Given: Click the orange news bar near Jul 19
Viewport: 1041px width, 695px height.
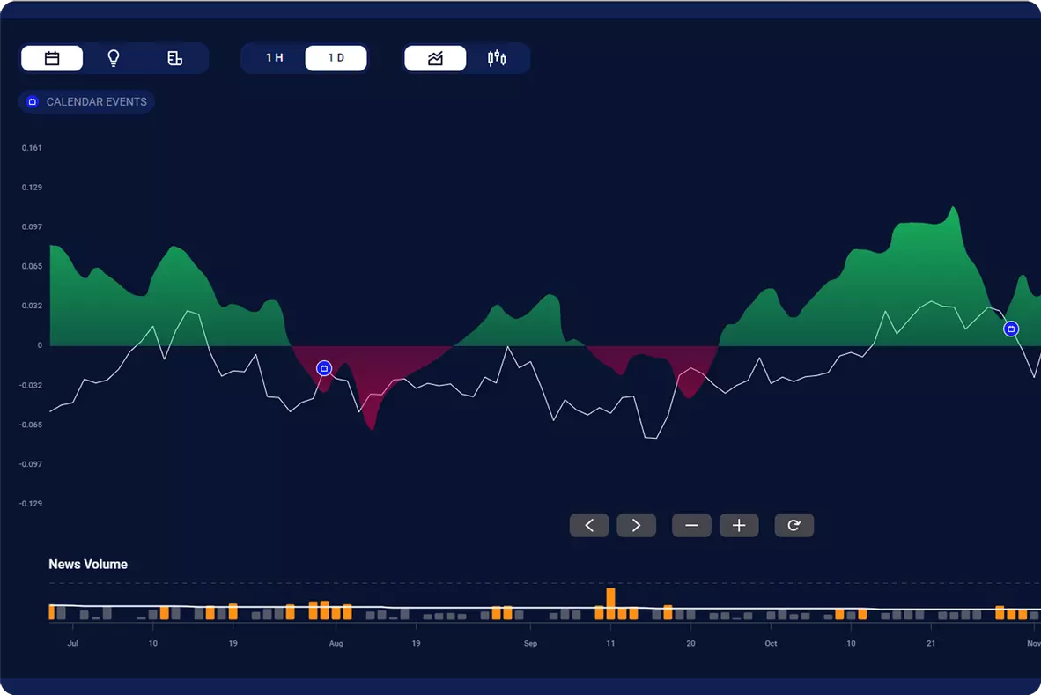Looking at the screenshot, I should [x=233, y=611].
